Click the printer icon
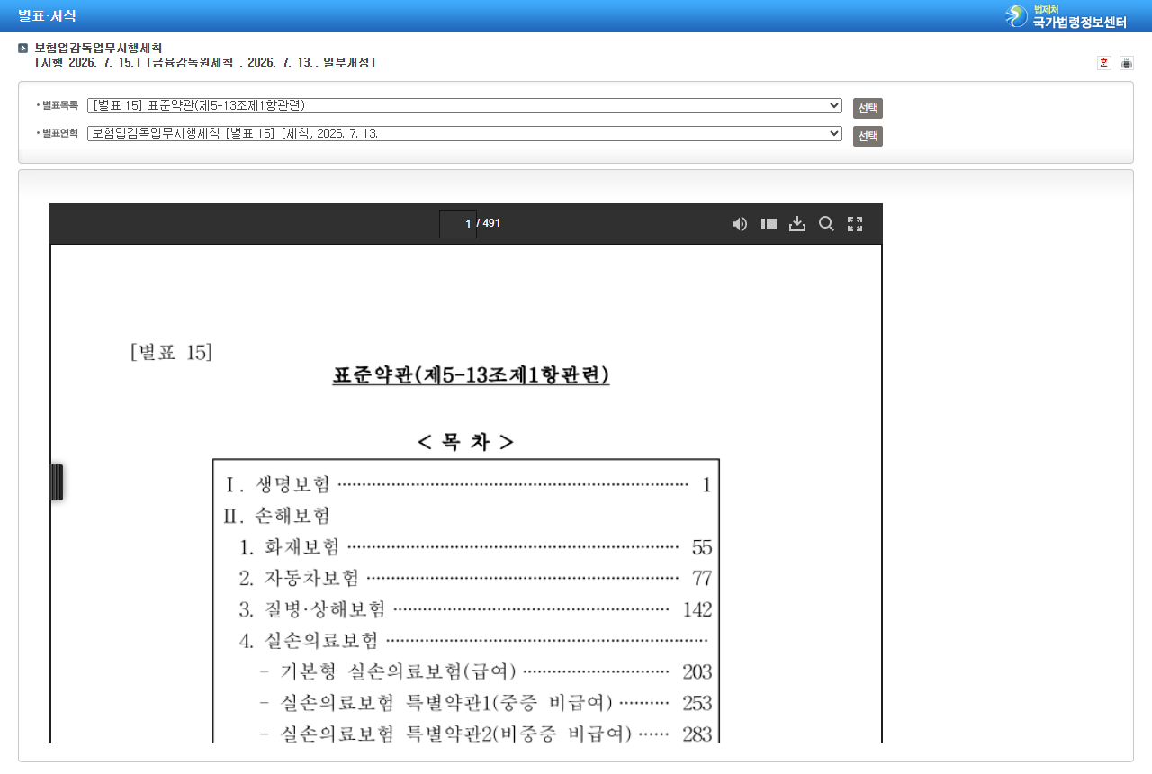Image resolution: width=1152 pixels, height=774 pixels. (1127, 63)
